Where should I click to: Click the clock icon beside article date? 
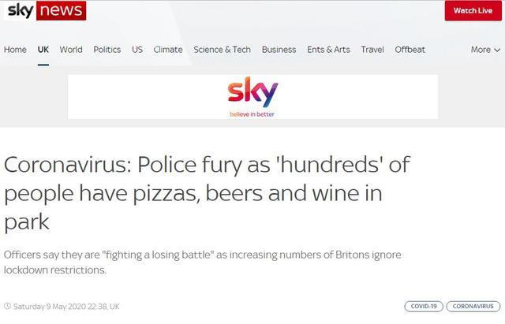point(7,306)
